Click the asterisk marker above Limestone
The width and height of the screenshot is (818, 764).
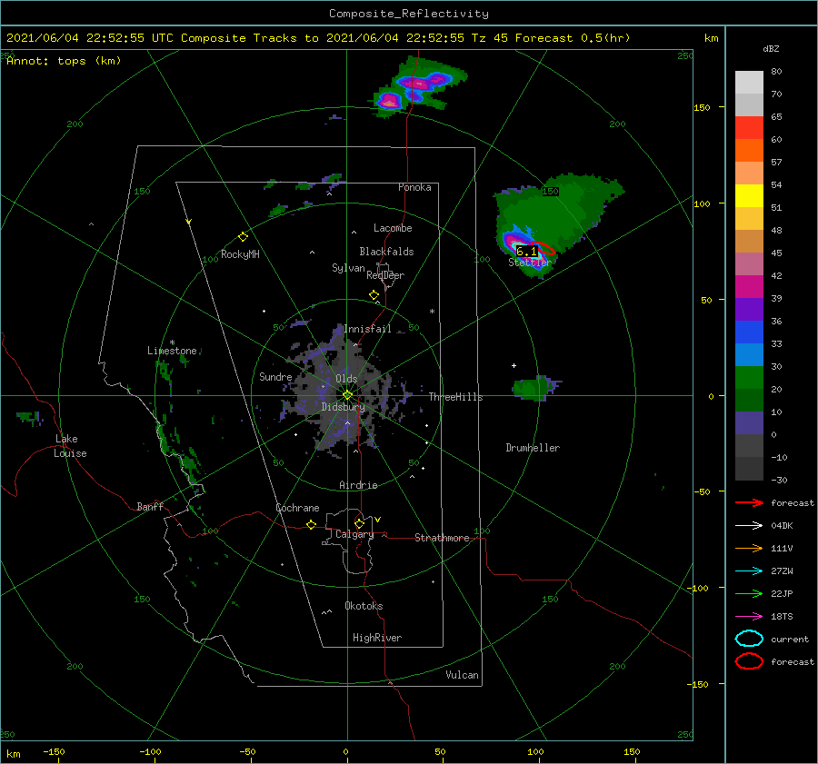click(x=172, y=342)
